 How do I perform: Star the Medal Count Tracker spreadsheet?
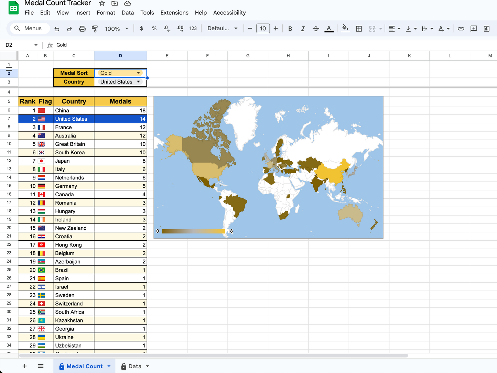tap(101, 3)
